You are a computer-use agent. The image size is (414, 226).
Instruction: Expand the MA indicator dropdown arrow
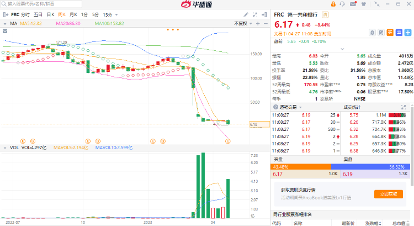coord(5,24)
